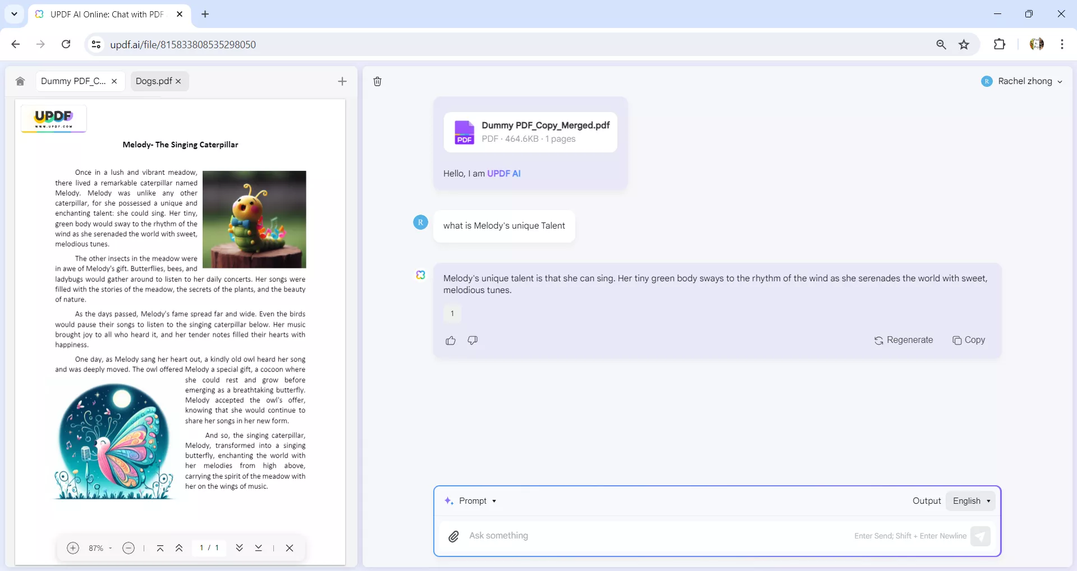Image resolution: width=1077 pixels, height=571 pixels.
Task: Jump to the last page of the PDF
Action: 258,548
